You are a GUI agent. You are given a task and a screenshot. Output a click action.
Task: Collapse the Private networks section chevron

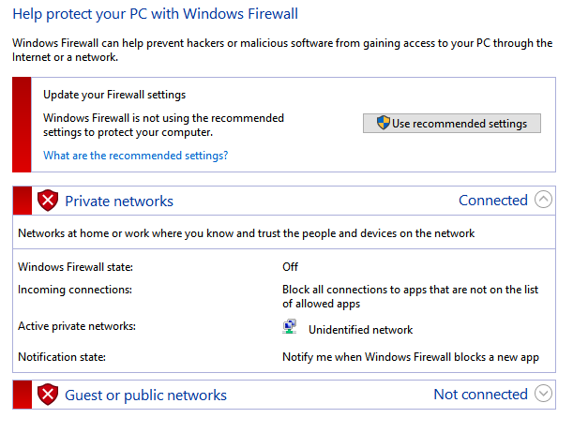(543, 200)
